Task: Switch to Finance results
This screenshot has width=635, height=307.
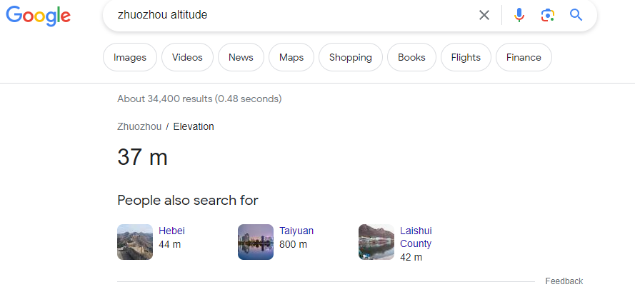Action: tap(524, 57)
